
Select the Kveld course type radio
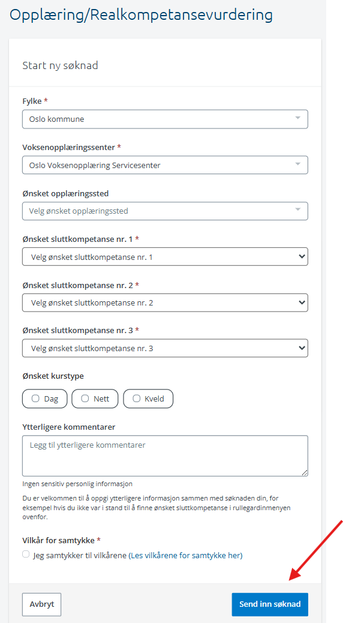click(137, 398)
